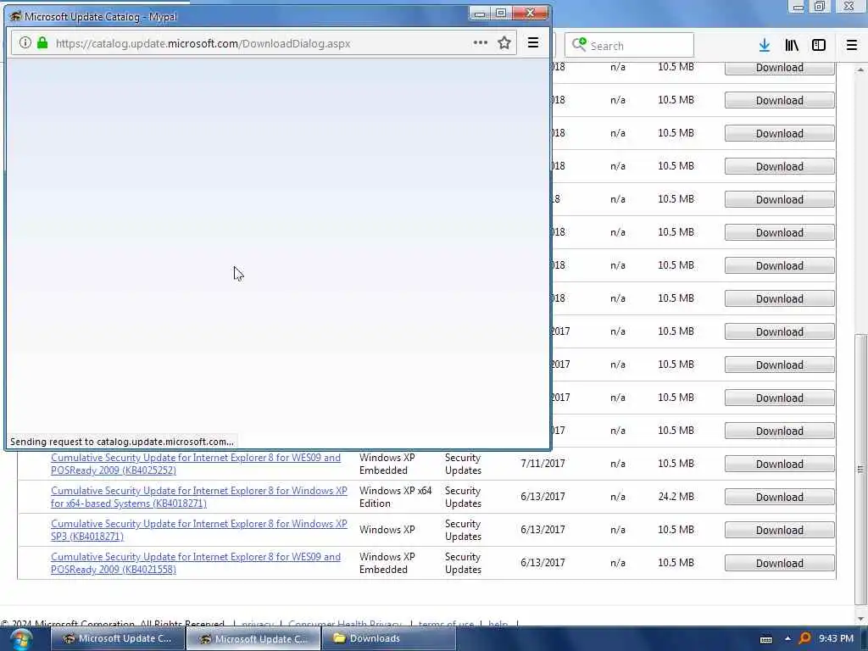
Task: Click the Mypal icon in popup title bar
Action: tap(15, 16)
